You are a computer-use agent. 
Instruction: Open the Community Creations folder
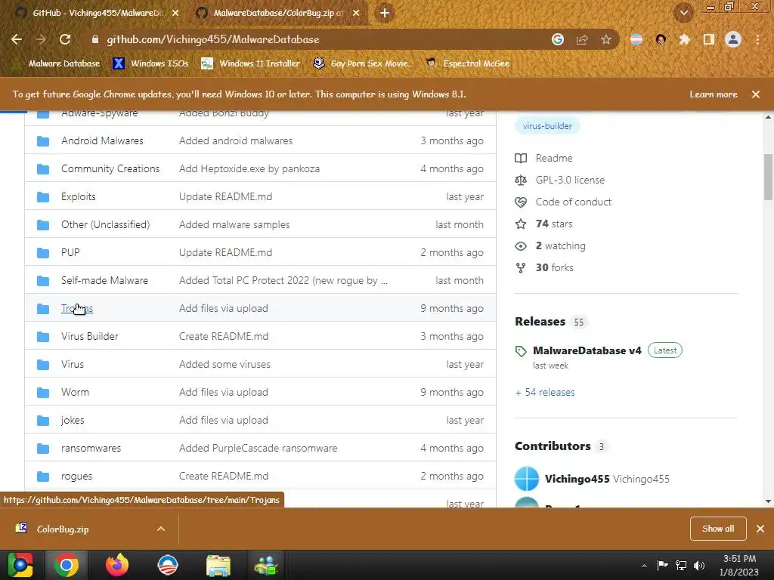pos(110,168)
